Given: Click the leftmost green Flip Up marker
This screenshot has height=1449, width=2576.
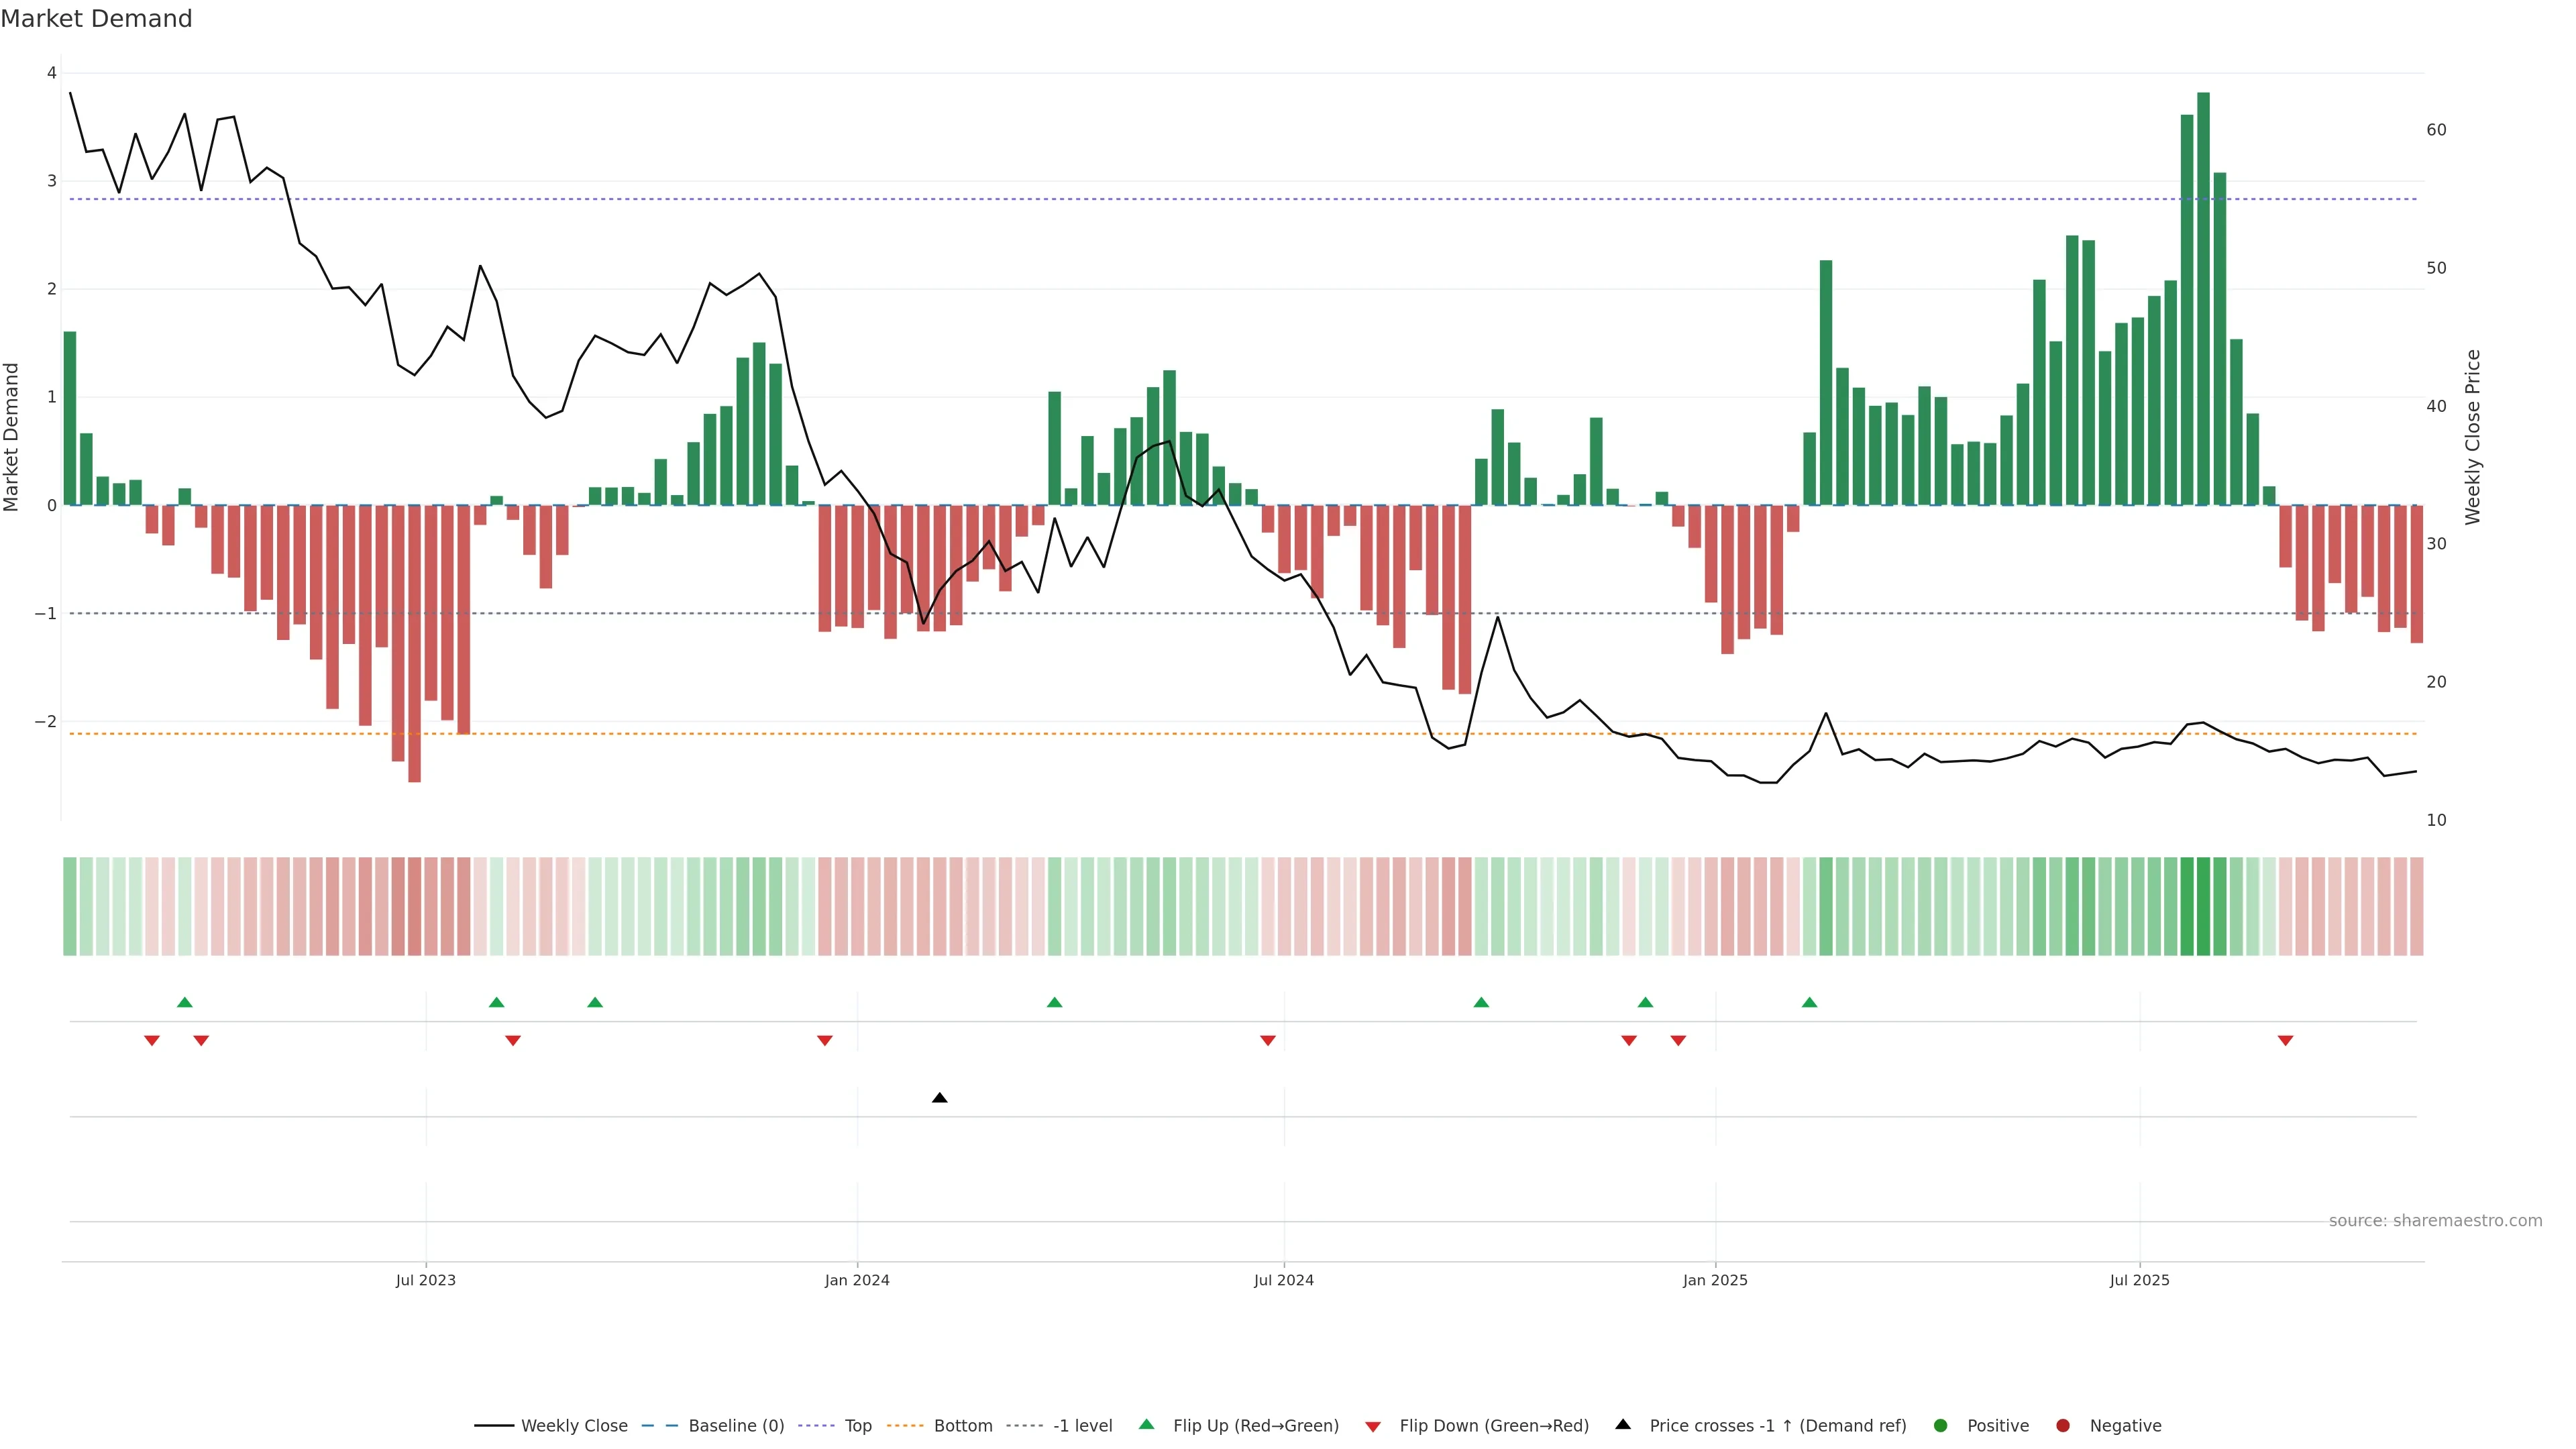Looking at the screenshot, I should 184,1002.
